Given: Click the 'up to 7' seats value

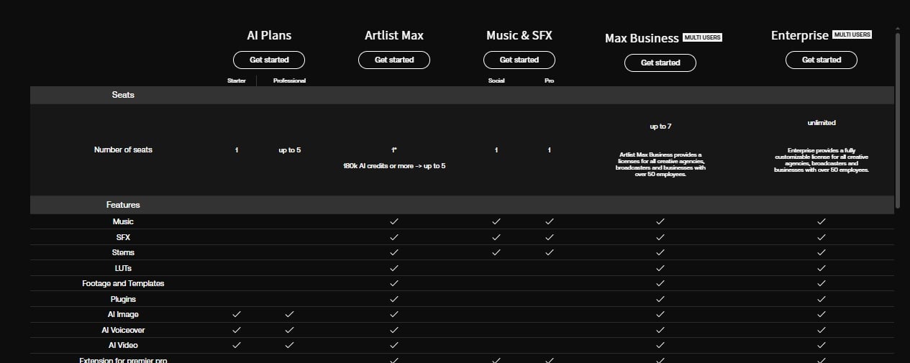Looking at the screenshot, I should [x=660, y=126].
